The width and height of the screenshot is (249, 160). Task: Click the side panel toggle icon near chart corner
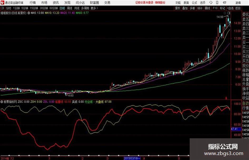[x=229, y=13]
